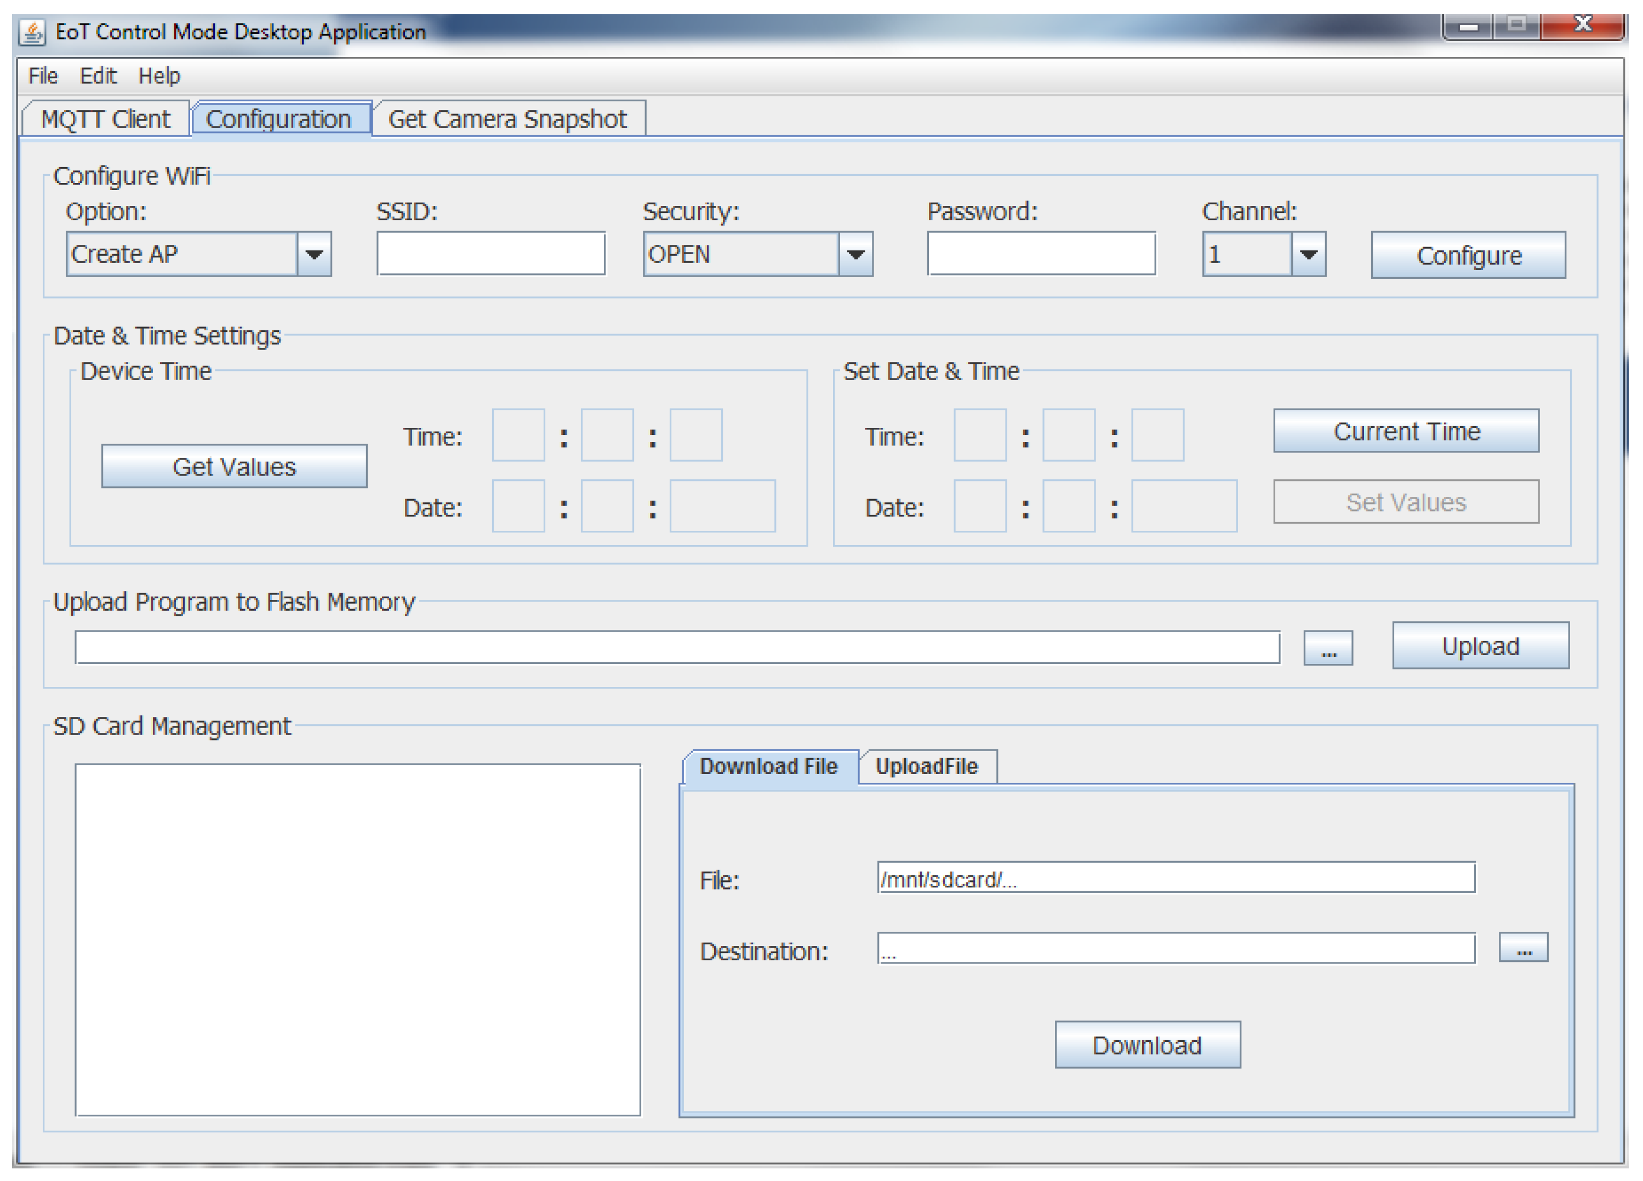
Task: Open the Option dropdown showing Create AP
Action: (313, 254)
